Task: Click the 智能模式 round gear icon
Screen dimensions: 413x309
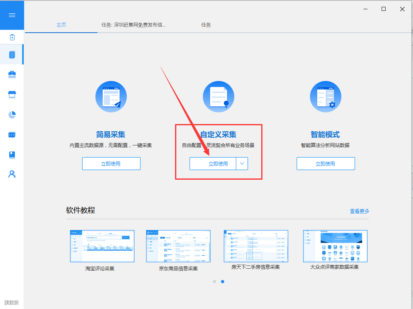Action: point(326,97)
